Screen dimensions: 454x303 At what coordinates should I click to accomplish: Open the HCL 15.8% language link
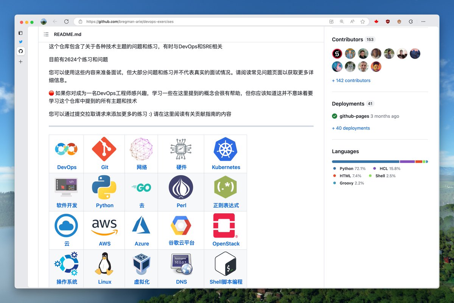point(387,169)
